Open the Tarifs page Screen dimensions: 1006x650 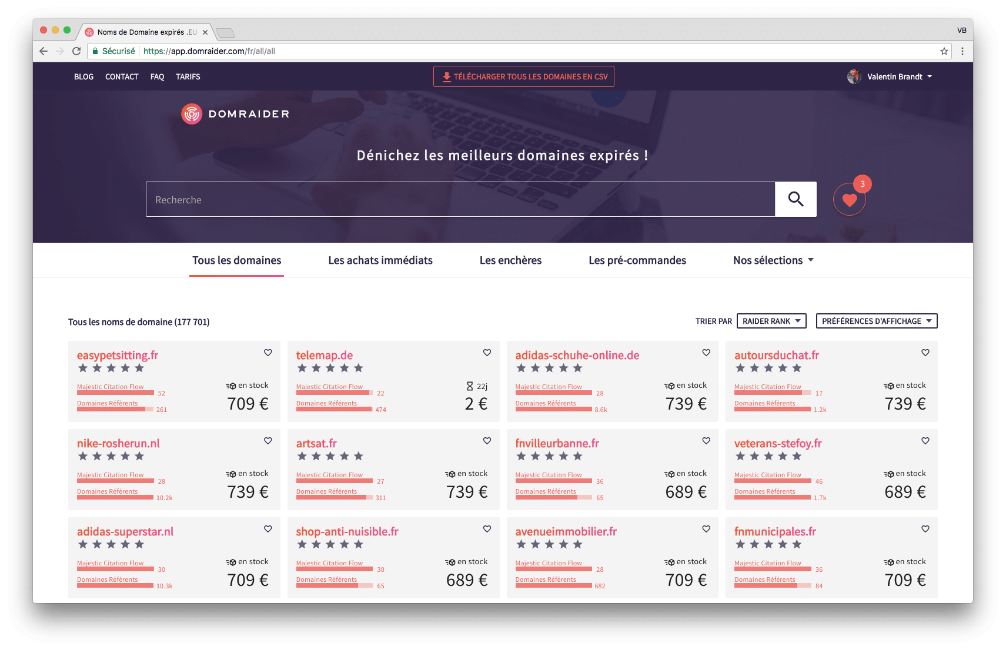[188, 77]
